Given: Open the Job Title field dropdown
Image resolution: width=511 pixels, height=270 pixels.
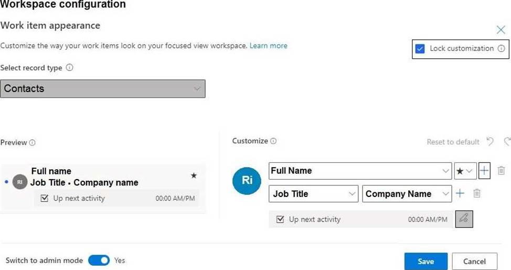Looking at the screenshot, I should [x=352, y=194].
